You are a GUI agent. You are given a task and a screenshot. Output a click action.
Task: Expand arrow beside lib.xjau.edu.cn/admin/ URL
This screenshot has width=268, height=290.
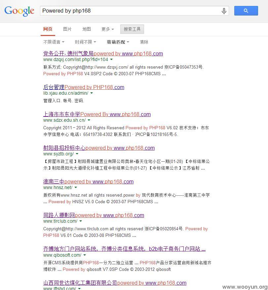(92, 93)
